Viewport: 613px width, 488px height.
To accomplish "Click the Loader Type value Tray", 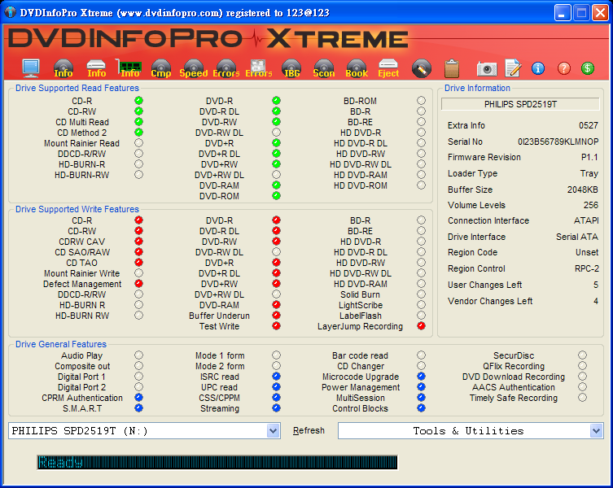I will coord(589,173).
